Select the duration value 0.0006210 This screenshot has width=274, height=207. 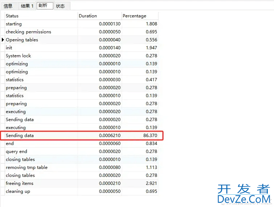click(x=110, y=136)
